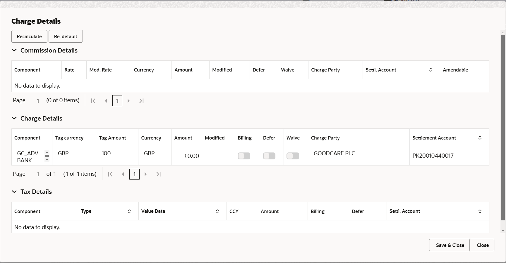
Task: Sort the Settlement Account column in Charge Details
Action: (x=480, y=137)
